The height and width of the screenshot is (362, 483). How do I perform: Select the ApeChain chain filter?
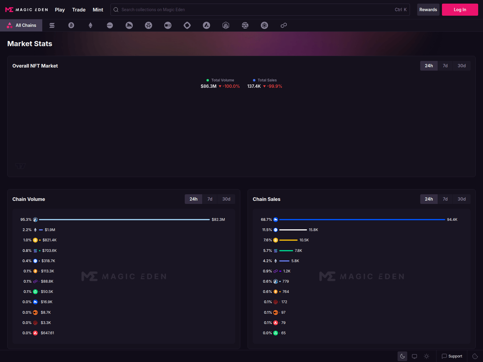point(129,25)
